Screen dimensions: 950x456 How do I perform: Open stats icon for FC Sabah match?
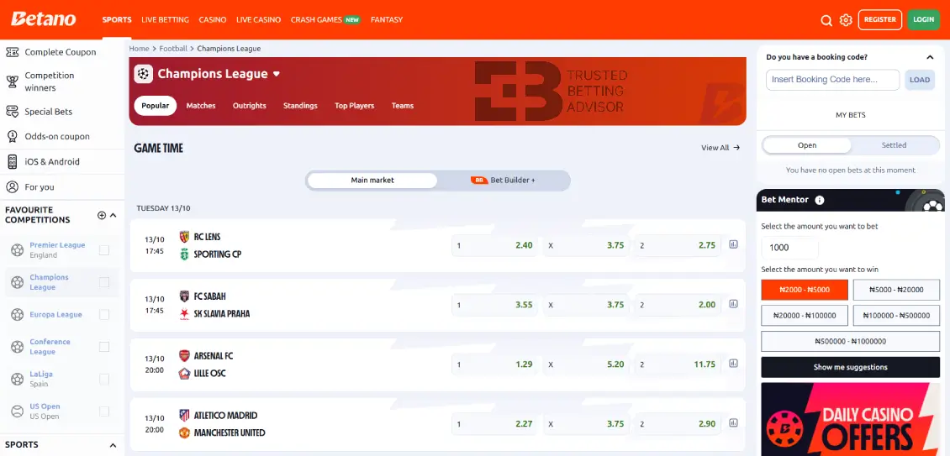tap(734, 304)
